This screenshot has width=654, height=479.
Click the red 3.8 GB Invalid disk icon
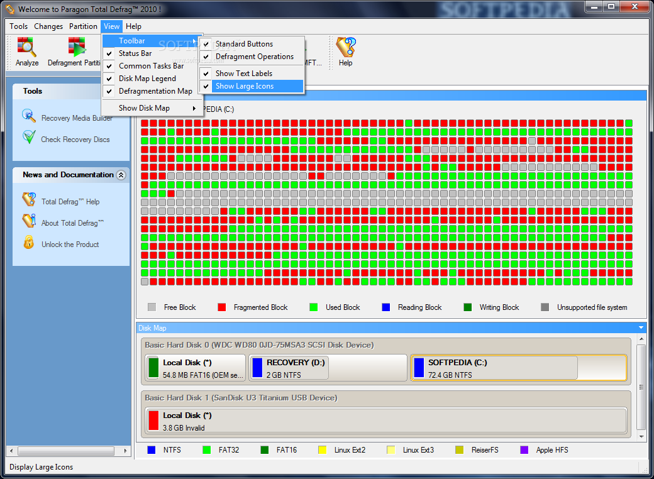[x=153, y=421]
